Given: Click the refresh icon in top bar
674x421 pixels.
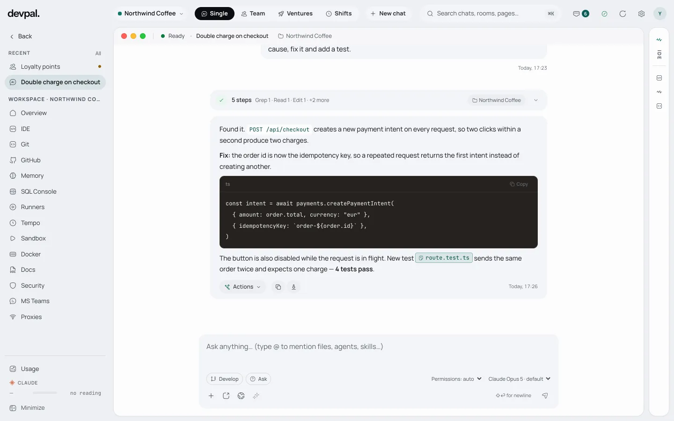Looking at the screenshot, I should (623, 14).
